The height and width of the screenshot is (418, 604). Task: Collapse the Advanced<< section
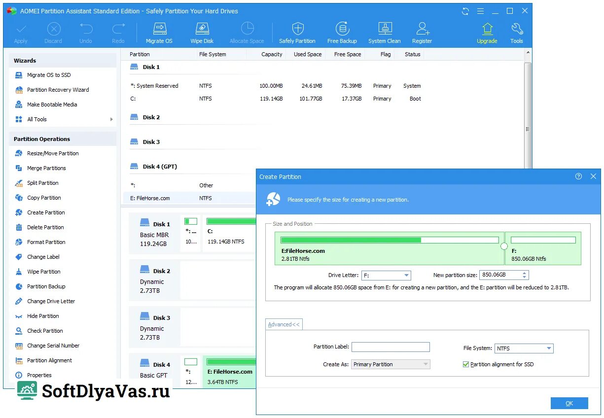tap(284, 324)
